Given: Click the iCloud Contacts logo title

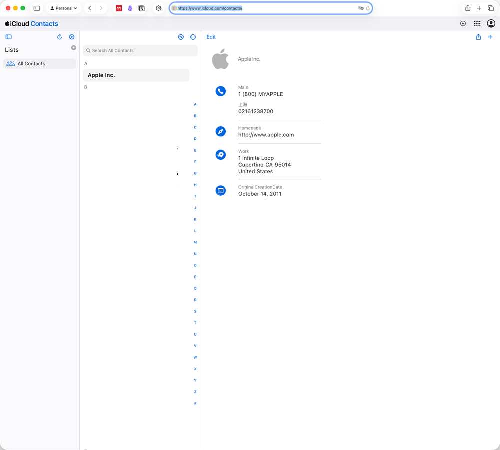Looking at the screenshot, I should 31,24.
